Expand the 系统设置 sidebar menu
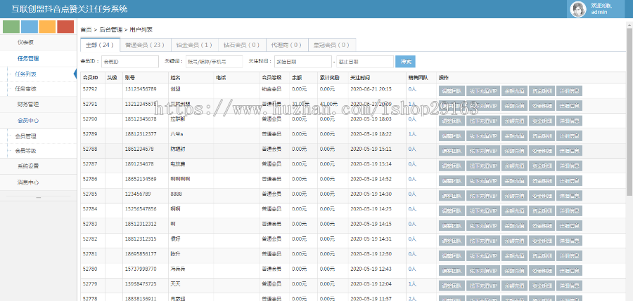The height and width of the screenshot is (301, 633). (x=28, y=166)
